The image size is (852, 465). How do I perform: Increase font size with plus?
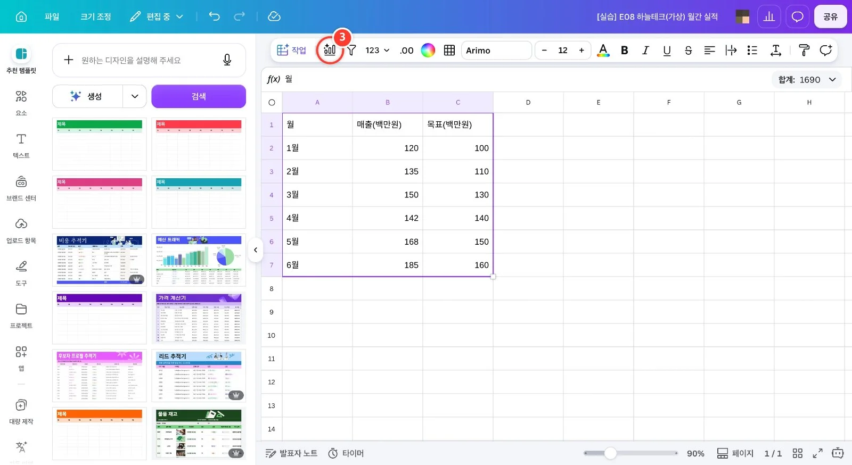[x=581, y=50]
